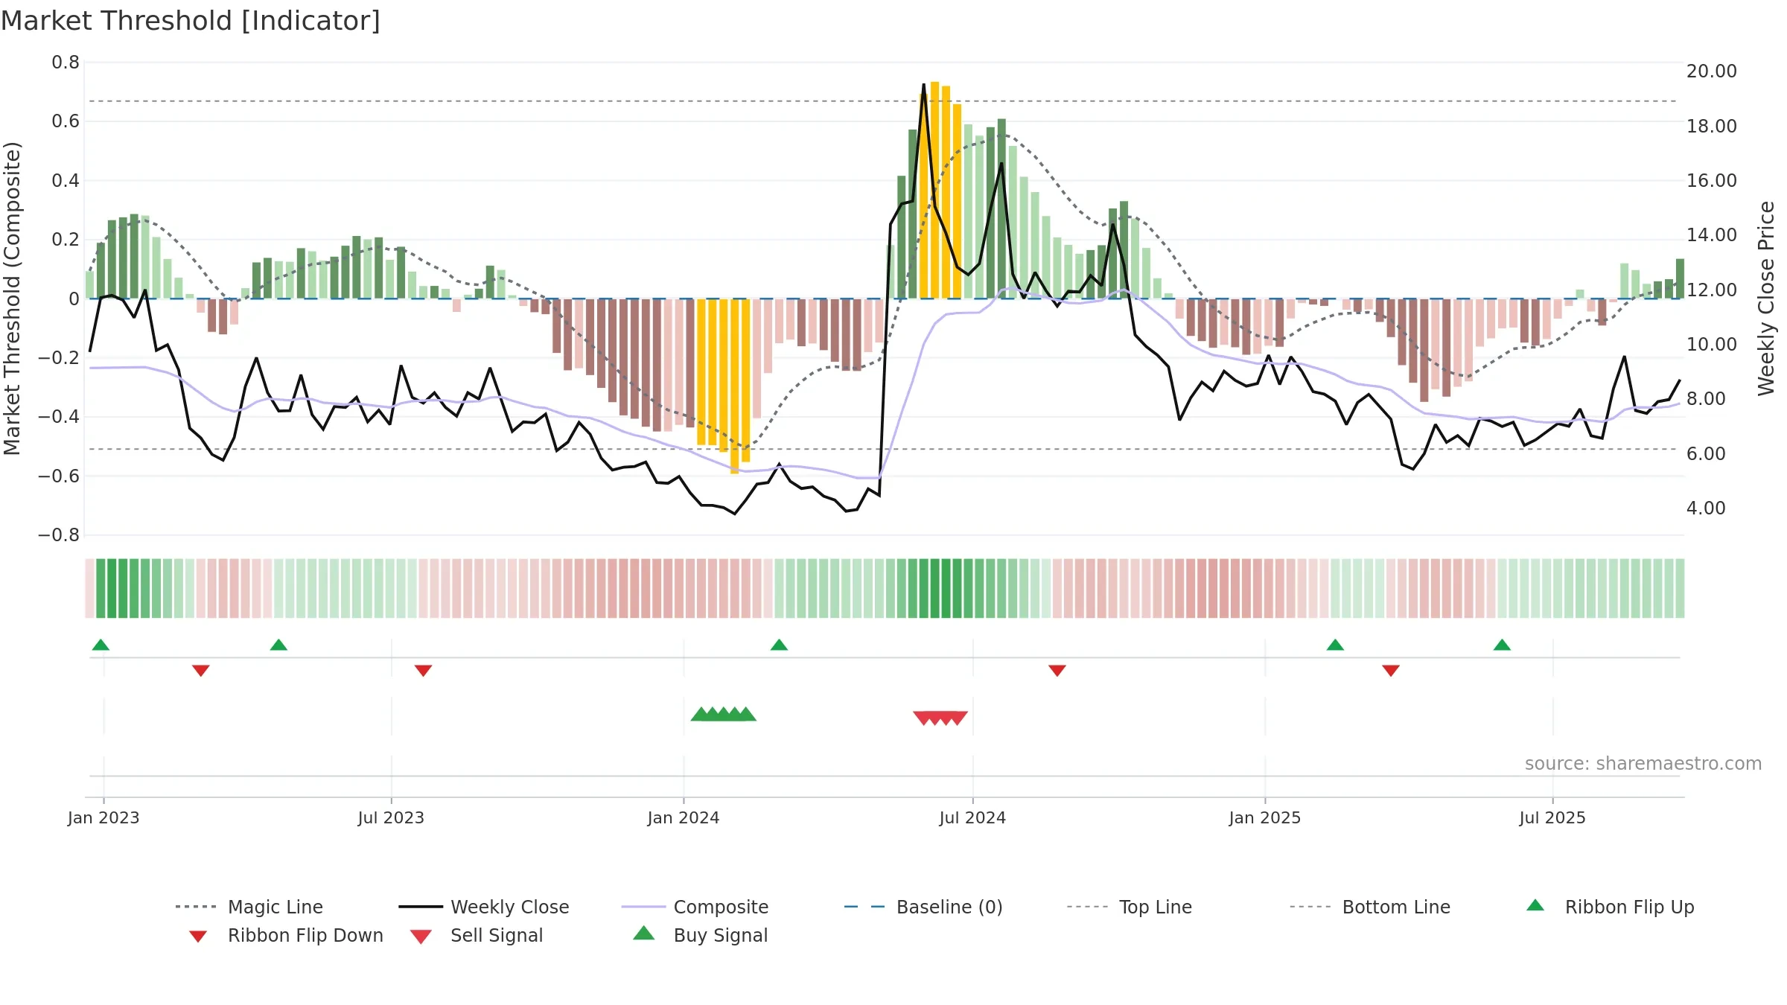The image size is (1787, 1005).
Task: Click the ribbon flip down marker near August 2024
Action: pos(1057,671)
